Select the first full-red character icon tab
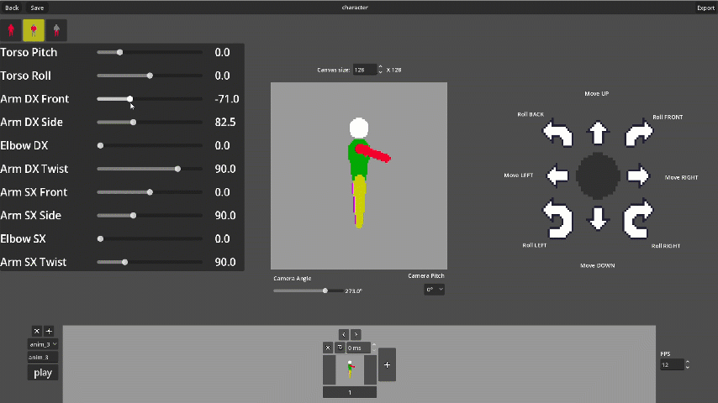718x403 pixels. pyautogui.click(x=11, y=30)
